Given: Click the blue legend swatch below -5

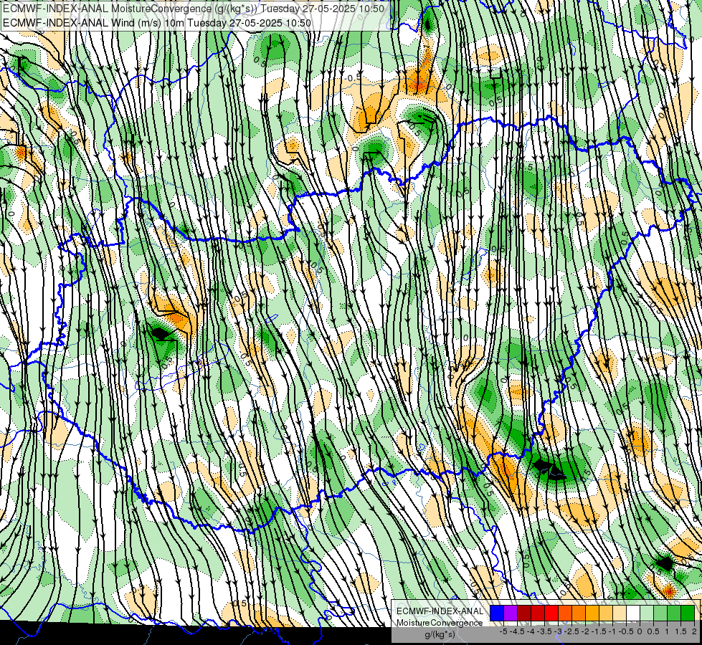Looking at the screenshot, I should (x=497, y=613).
